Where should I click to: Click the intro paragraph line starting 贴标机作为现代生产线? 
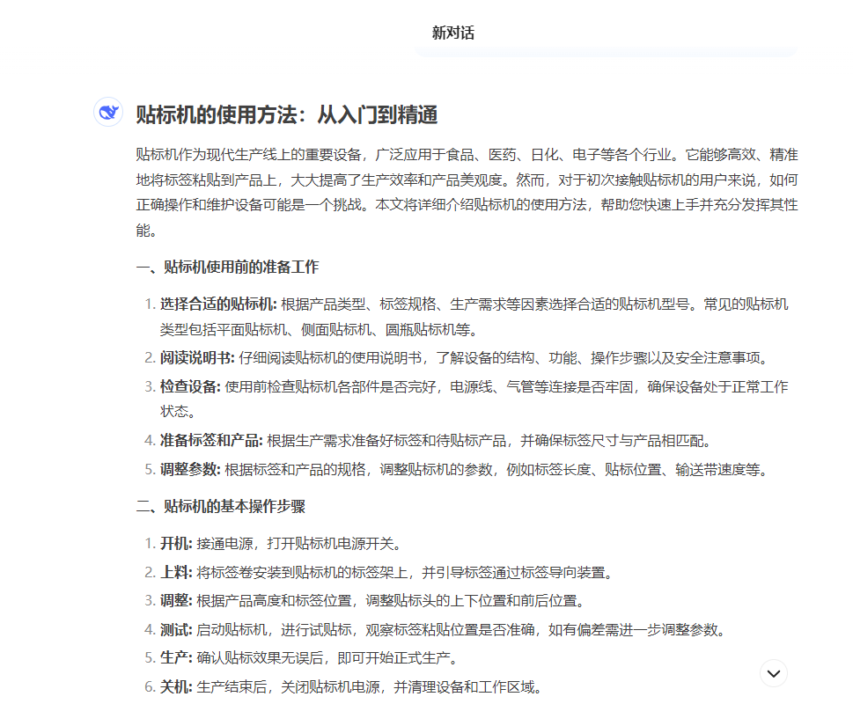[467, 154]
